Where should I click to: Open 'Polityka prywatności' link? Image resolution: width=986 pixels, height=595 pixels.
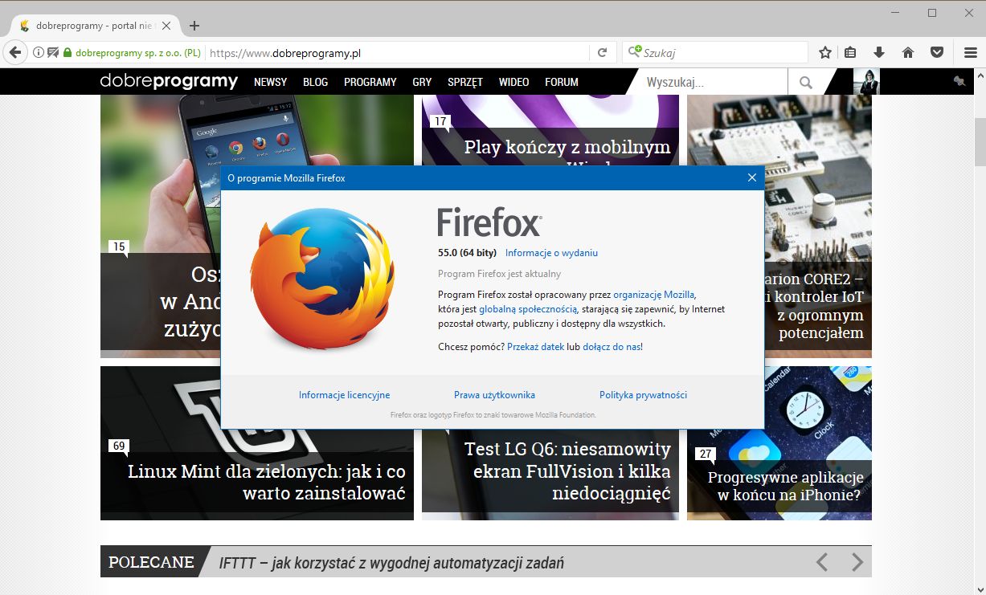643,395
